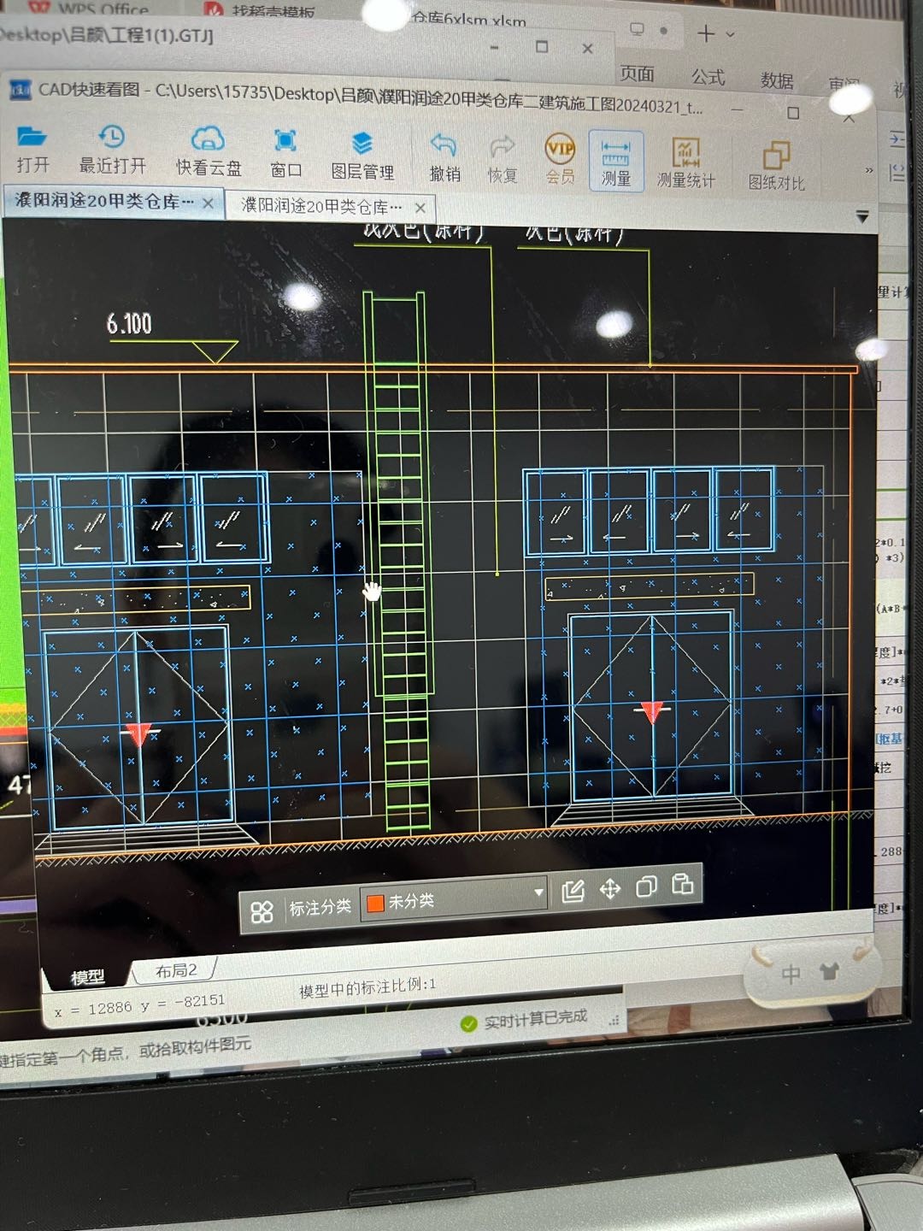This screenshot has height=1231, width=923.
Task: Click the x y coordinate readout
Action: [139, 1005]
